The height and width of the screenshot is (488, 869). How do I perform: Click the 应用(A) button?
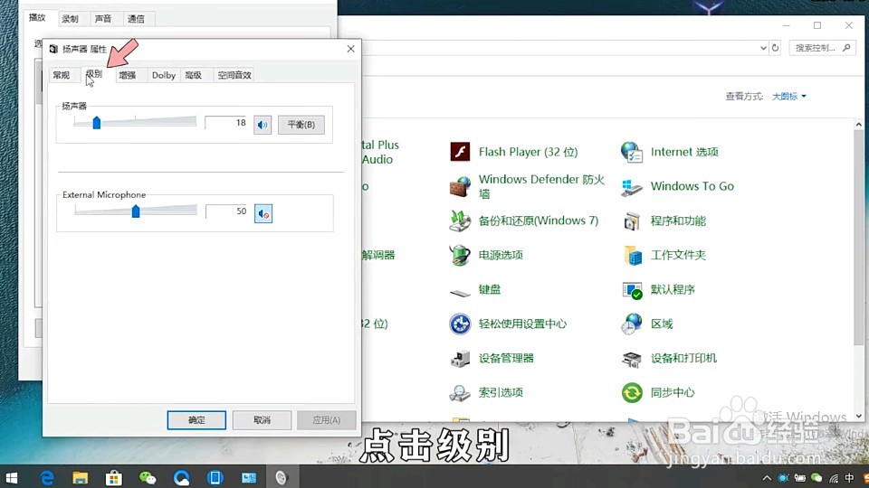[327, 420]
